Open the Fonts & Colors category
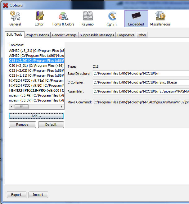189x204 pixels. tap(63, 19)
